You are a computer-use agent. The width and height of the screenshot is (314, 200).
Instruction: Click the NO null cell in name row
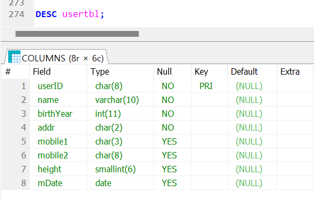(172, 100)
